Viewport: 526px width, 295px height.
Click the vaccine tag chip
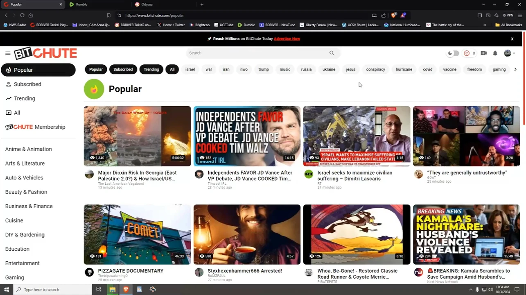click(449, 69)
